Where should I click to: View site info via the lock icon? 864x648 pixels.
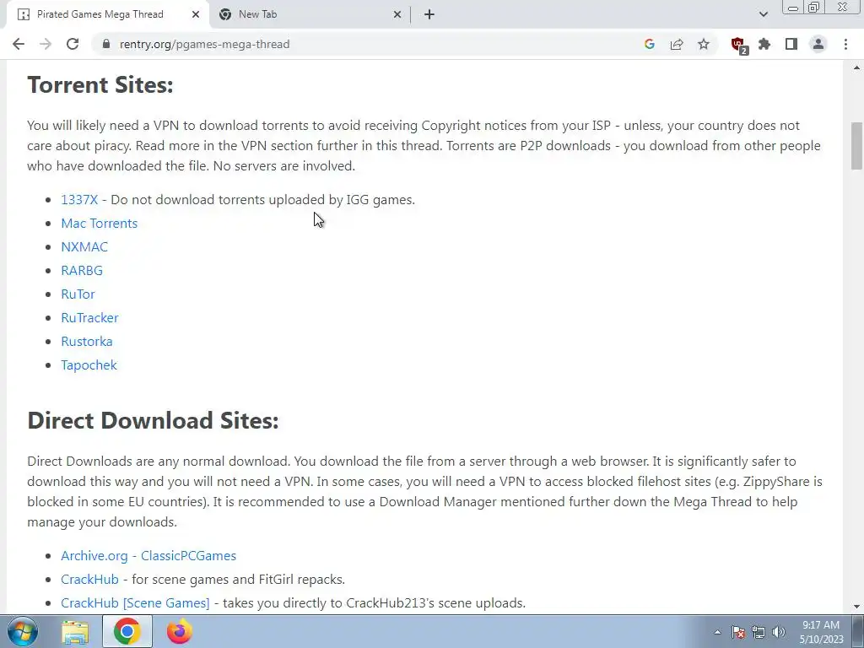click(106, 44)
